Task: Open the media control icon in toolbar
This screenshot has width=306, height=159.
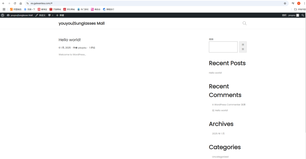Action: tap(293, 3)
